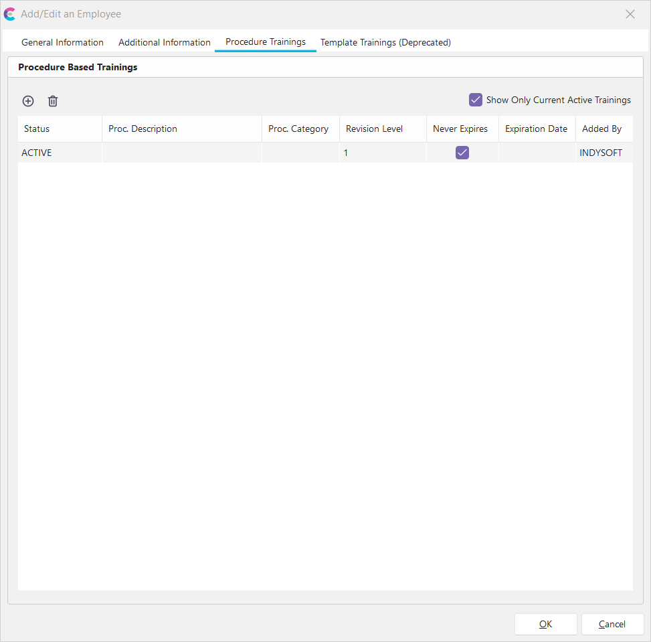Uncheck Never Expires for the ACTIVE row
Viewport: 651px width, 642px height.
tap(462, 153)
